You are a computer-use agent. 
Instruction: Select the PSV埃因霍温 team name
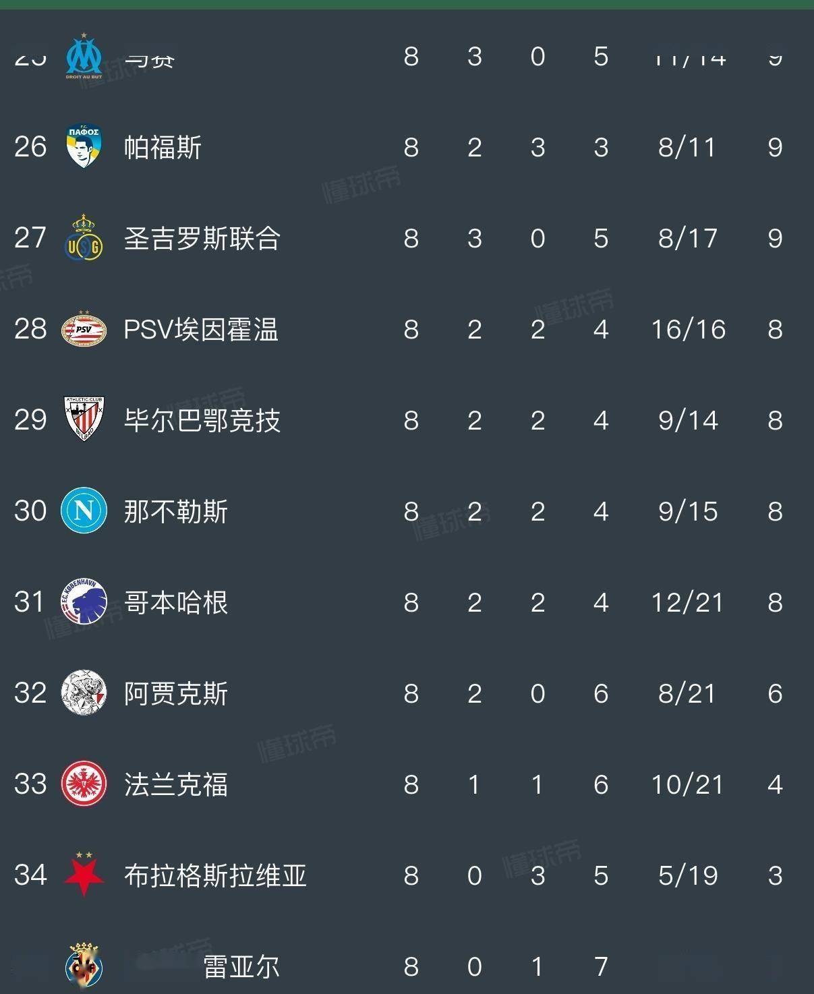tap(201, 329)
